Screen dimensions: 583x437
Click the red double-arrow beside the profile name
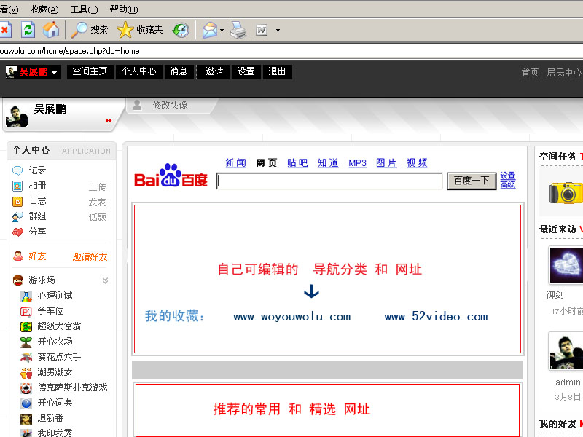(x=108, y=120)
